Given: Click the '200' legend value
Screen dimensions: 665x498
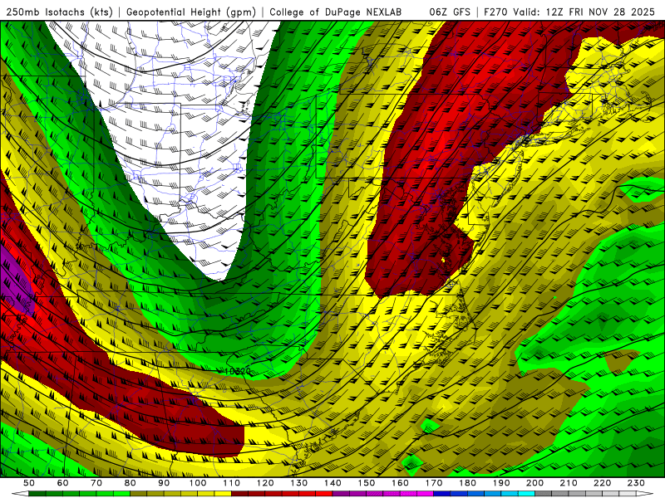Looking at the screenshot, I should coord(535,483).
